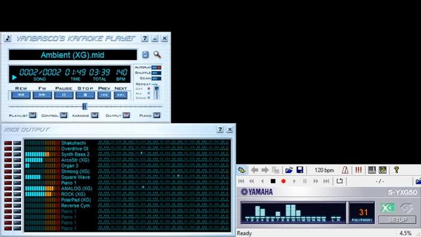Click the red exclamation panic icon
This screenshot has height=237, width=421.
pos(359,170)
